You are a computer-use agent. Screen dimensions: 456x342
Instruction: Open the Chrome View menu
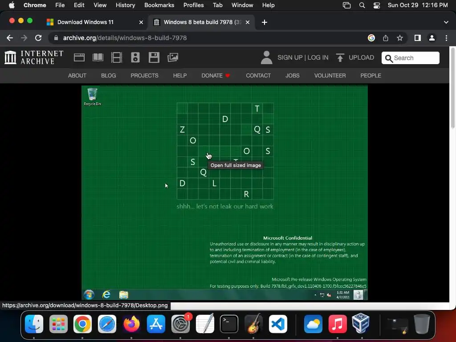[100, 5]
